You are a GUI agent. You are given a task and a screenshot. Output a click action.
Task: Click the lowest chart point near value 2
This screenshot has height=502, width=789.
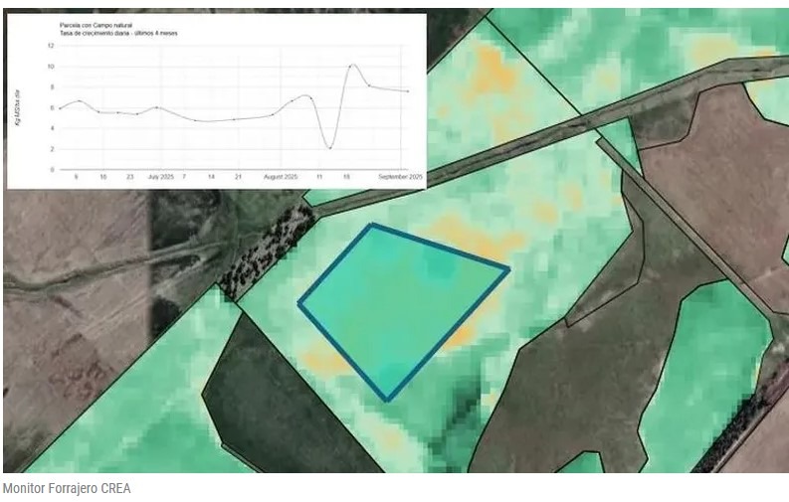329,148
